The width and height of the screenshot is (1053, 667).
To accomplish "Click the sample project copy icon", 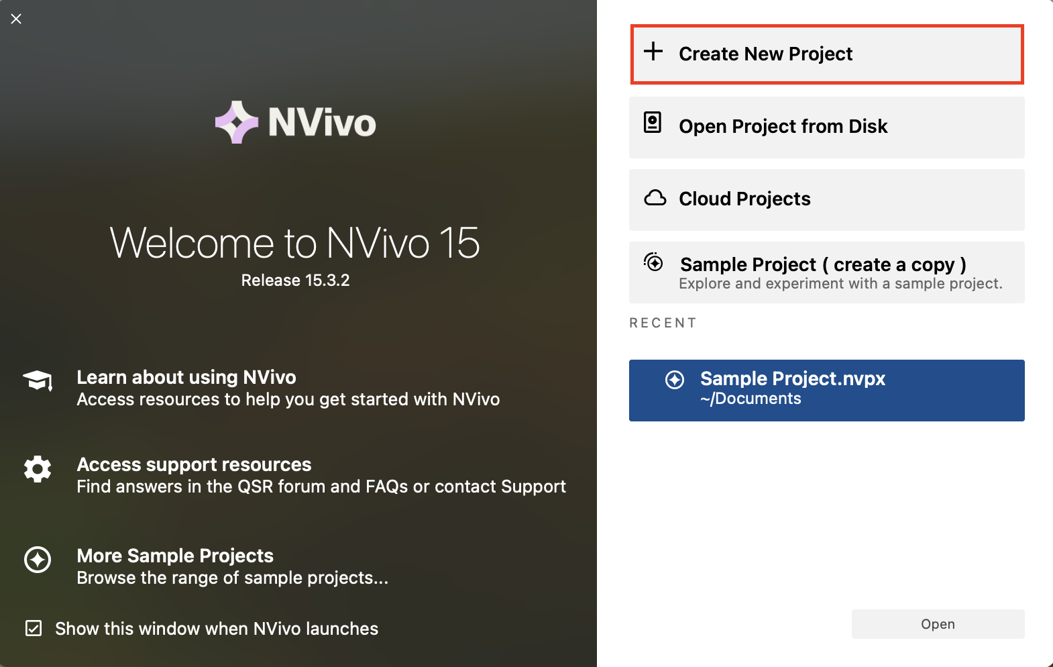I will [x=653, y=262].
